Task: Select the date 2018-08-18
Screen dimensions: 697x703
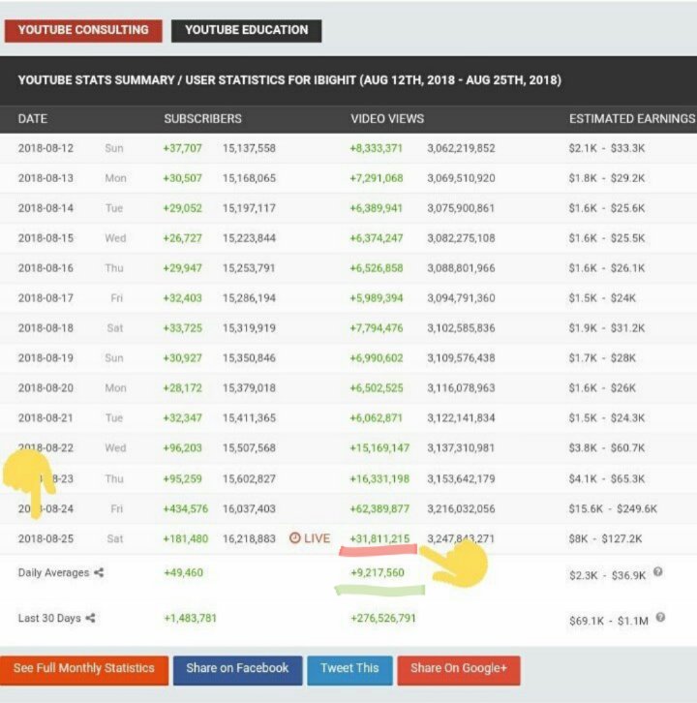Action: [45, 328]
